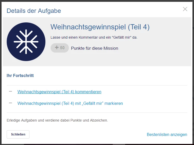Open the 'Bestenlisten anzeigen' link
The image size is (194, 145).
(167, 134)
